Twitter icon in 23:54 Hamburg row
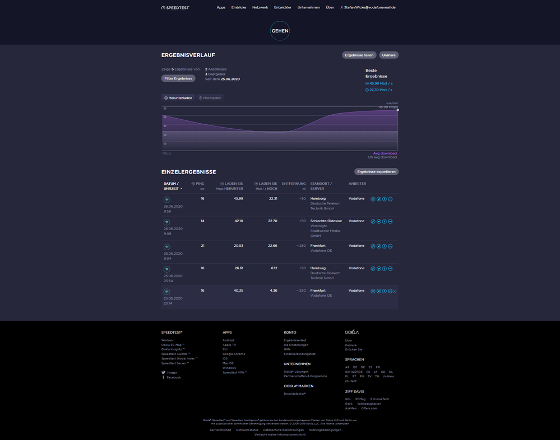560x440 pixels. click(378, 269)
